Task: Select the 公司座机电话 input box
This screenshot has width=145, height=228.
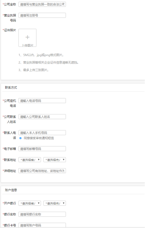Action: click(x=42, y=101)
